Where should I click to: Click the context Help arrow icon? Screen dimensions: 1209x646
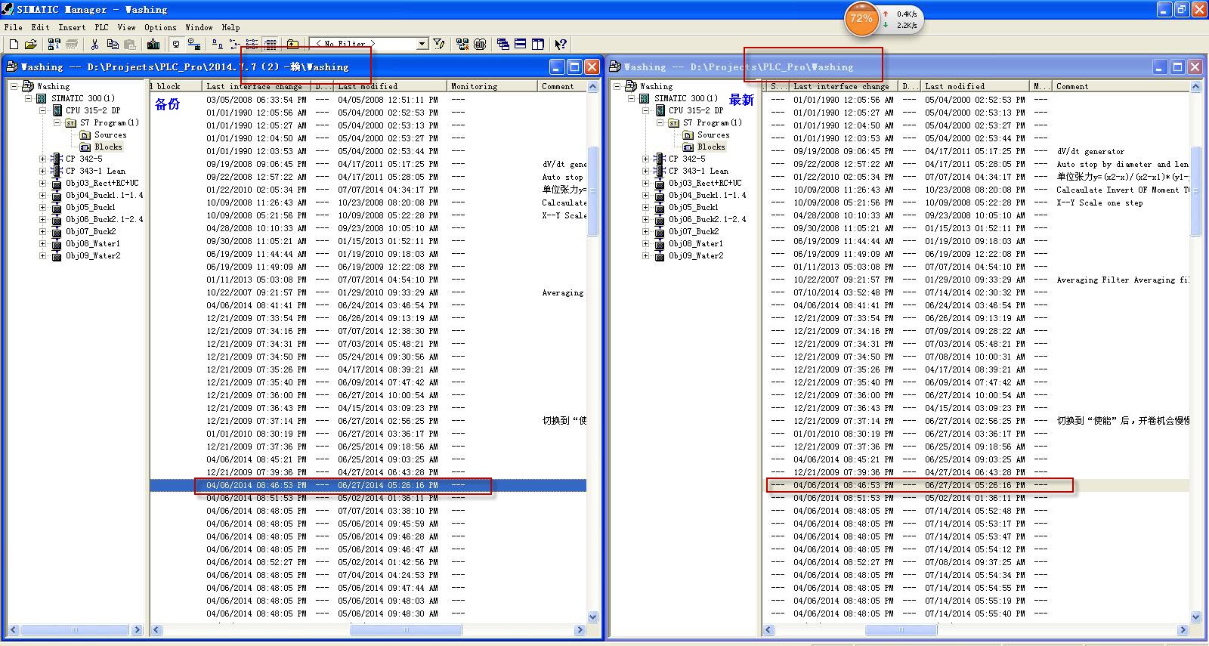(x=561, y=45)
